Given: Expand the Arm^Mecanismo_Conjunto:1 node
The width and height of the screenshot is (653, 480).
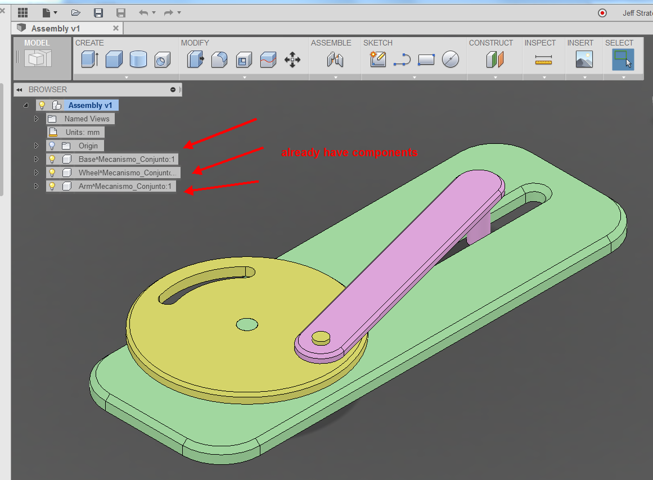Looking at the screenshot, I should tap(36, 186).
